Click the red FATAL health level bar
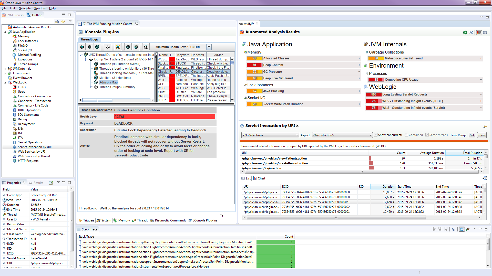The width and height of the screenshot is (492, 276). [165, 117]
